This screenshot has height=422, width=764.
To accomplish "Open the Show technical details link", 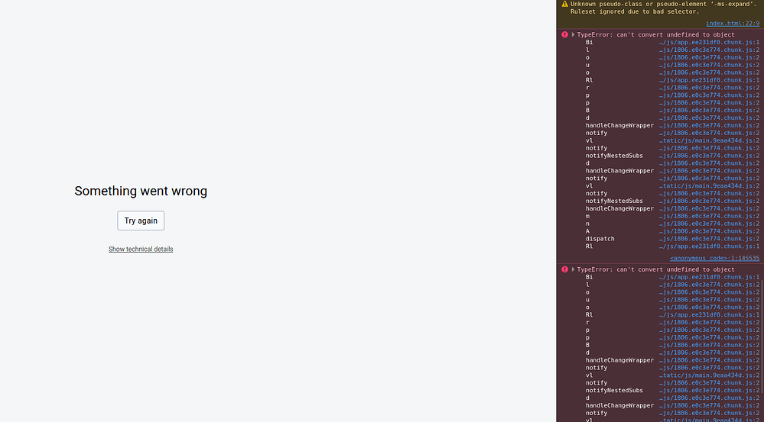I will [x=141, y=249].
